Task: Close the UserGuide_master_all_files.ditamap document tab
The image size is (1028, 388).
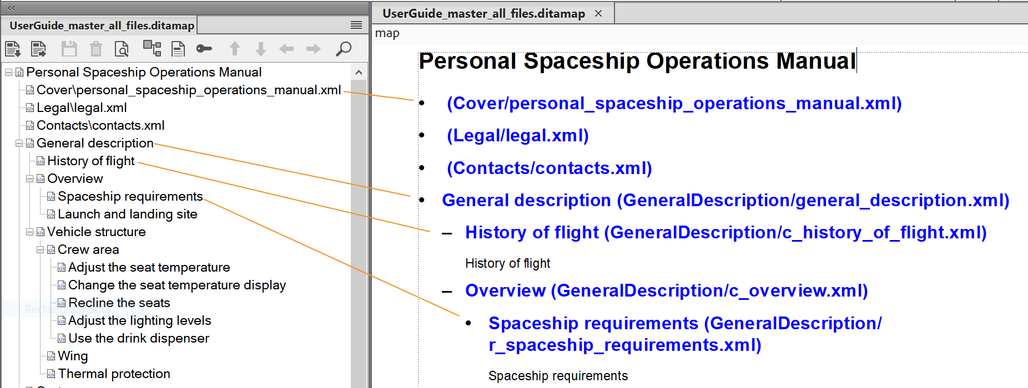Action: (598, 14)
